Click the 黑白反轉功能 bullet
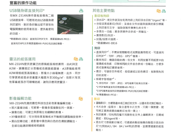This screenshot has height=136, width=181. [43, 121]
